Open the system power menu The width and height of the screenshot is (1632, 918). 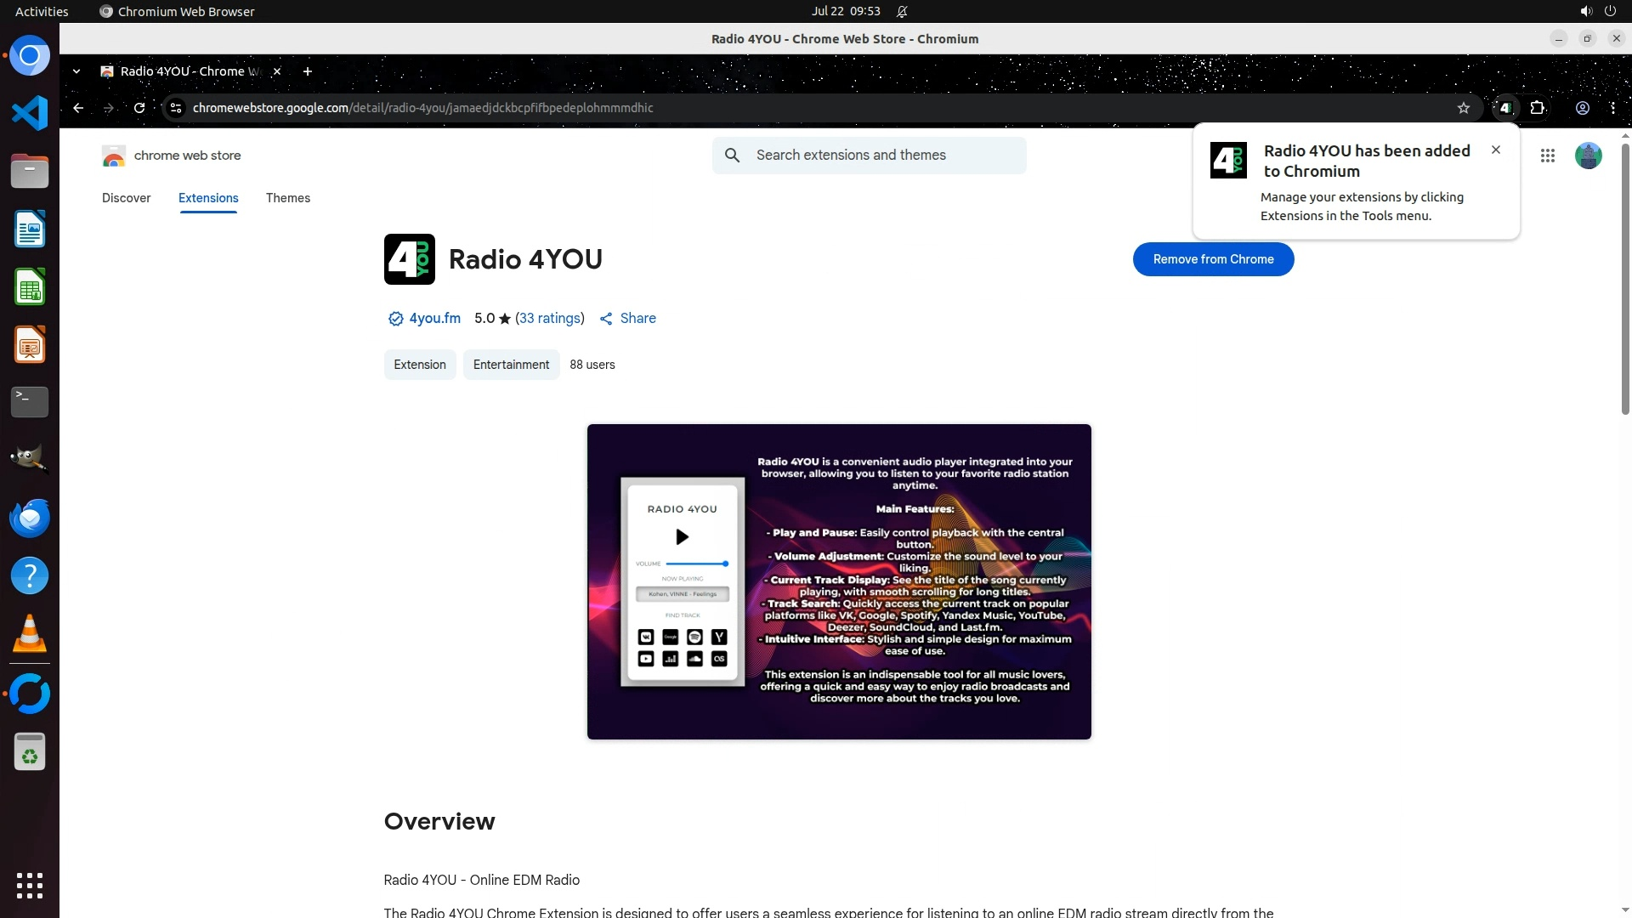click(x=1609, y=11)
